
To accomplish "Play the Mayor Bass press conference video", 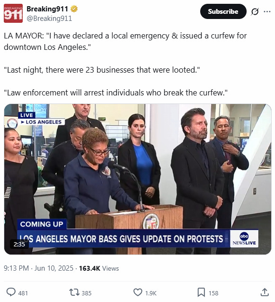I will (138, 179).
